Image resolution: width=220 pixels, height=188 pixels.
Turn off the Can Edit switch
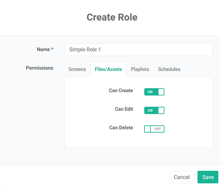[154, 110]
